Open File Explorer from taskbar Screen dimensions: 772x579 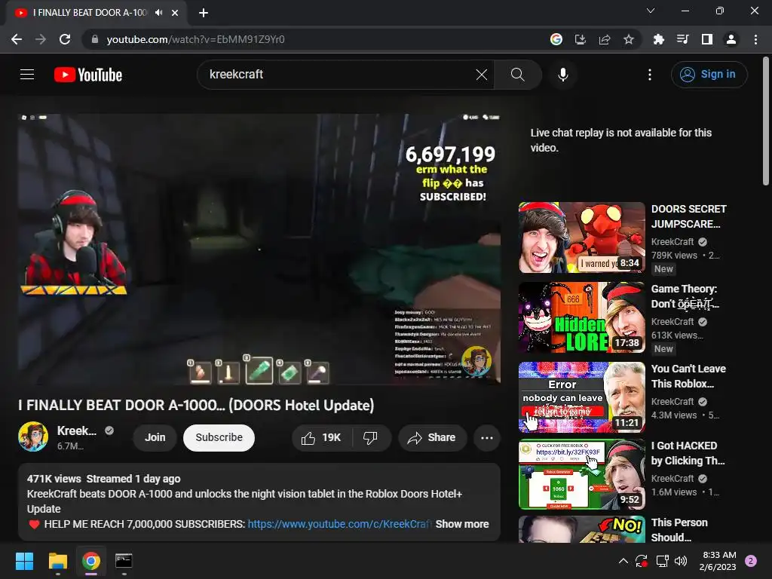[x=57, y=561]
